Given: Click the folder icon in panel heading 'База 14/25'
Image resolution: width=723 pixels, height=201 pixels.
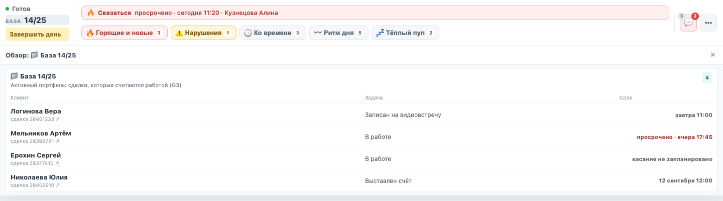Looking at the screenshot, I should coord(14,76).
